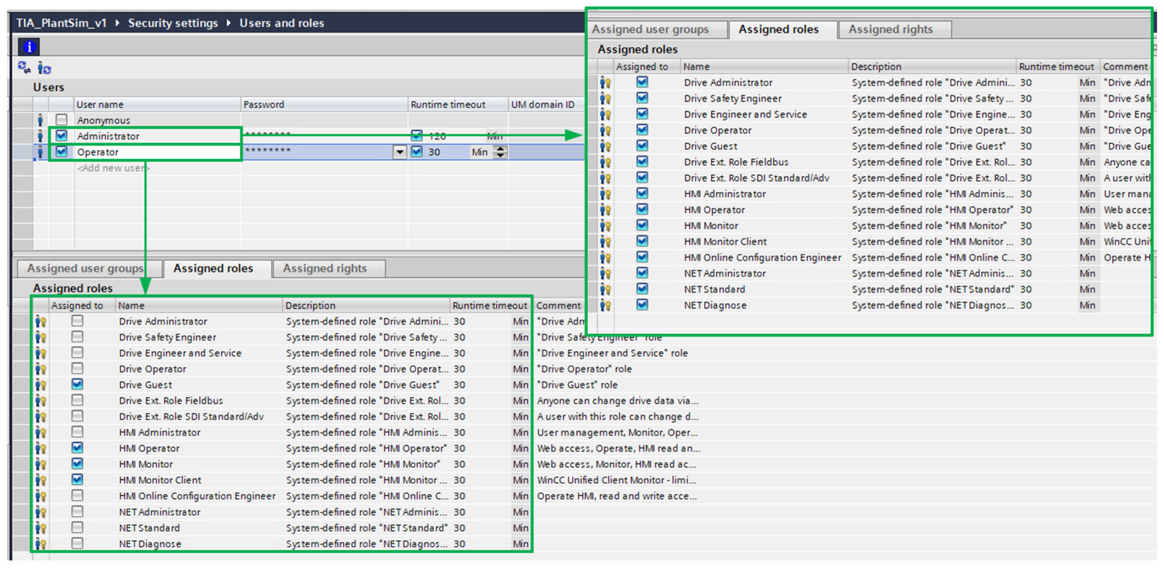Viewport: 1164px width, 568px height.
Task: Expand breadcrumb arrow after TIA_PlantSim_v1
Action: click(x=118, y=22)
